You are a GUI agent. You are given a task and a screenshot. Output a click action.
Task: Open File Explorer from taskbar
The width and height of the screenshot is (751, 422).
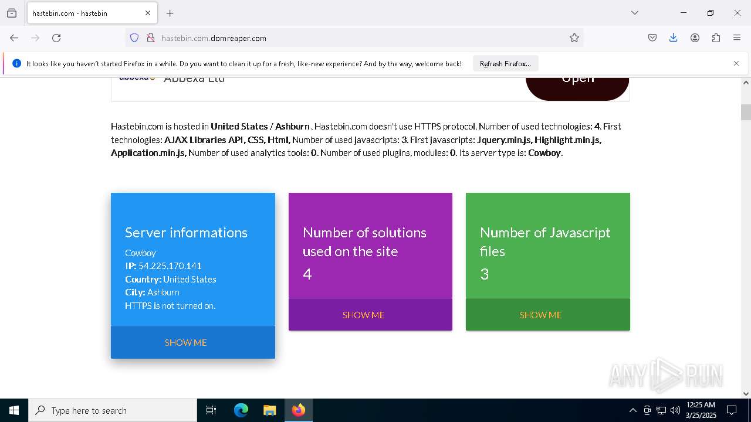[x=269, y=410]
